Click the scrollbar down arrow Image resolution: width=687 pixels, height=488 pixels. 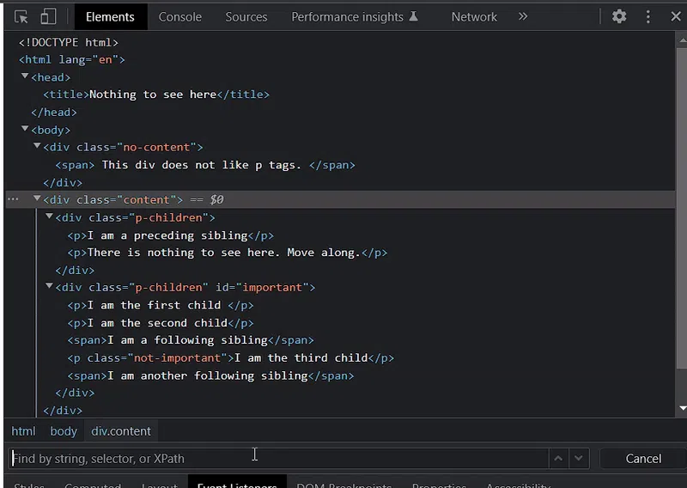[682, 408]
